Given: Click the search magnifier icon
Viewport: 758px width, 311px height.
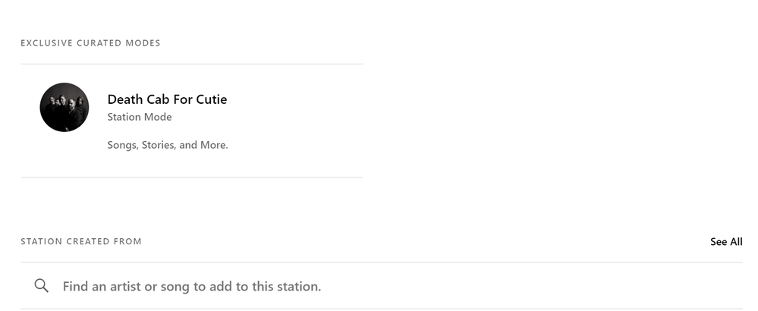Looking at the screenshot, I should click(42, 286).
